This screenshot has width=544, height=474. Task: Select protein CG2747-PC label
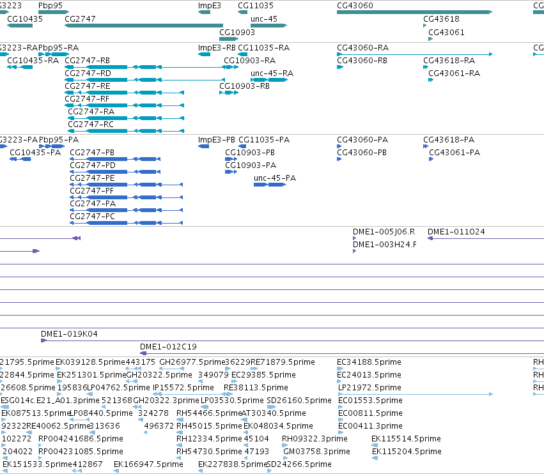pos(93,217)
